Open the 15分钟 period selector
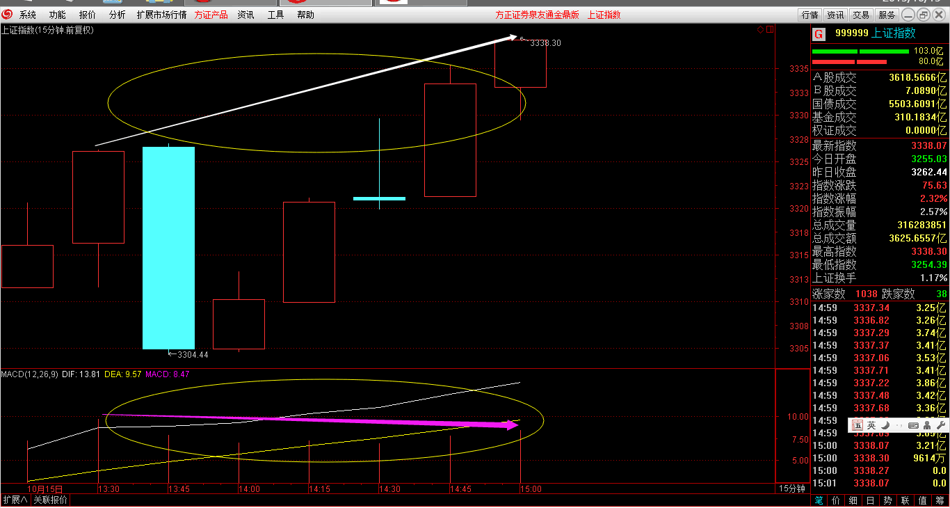The height and width of the screenshot is (508, 950). click(x=791, y=489)
